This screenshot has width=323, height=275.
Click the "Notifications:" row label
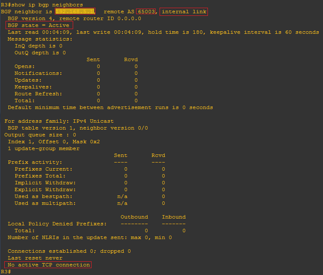(x=38, y=73)
